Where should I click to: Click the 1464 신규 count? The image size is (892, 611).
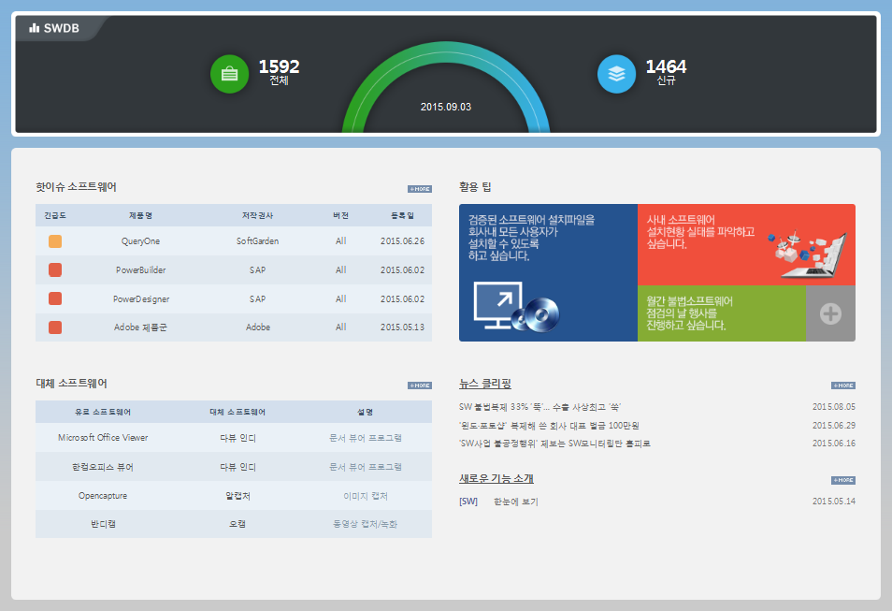click(x=666, y=72)
